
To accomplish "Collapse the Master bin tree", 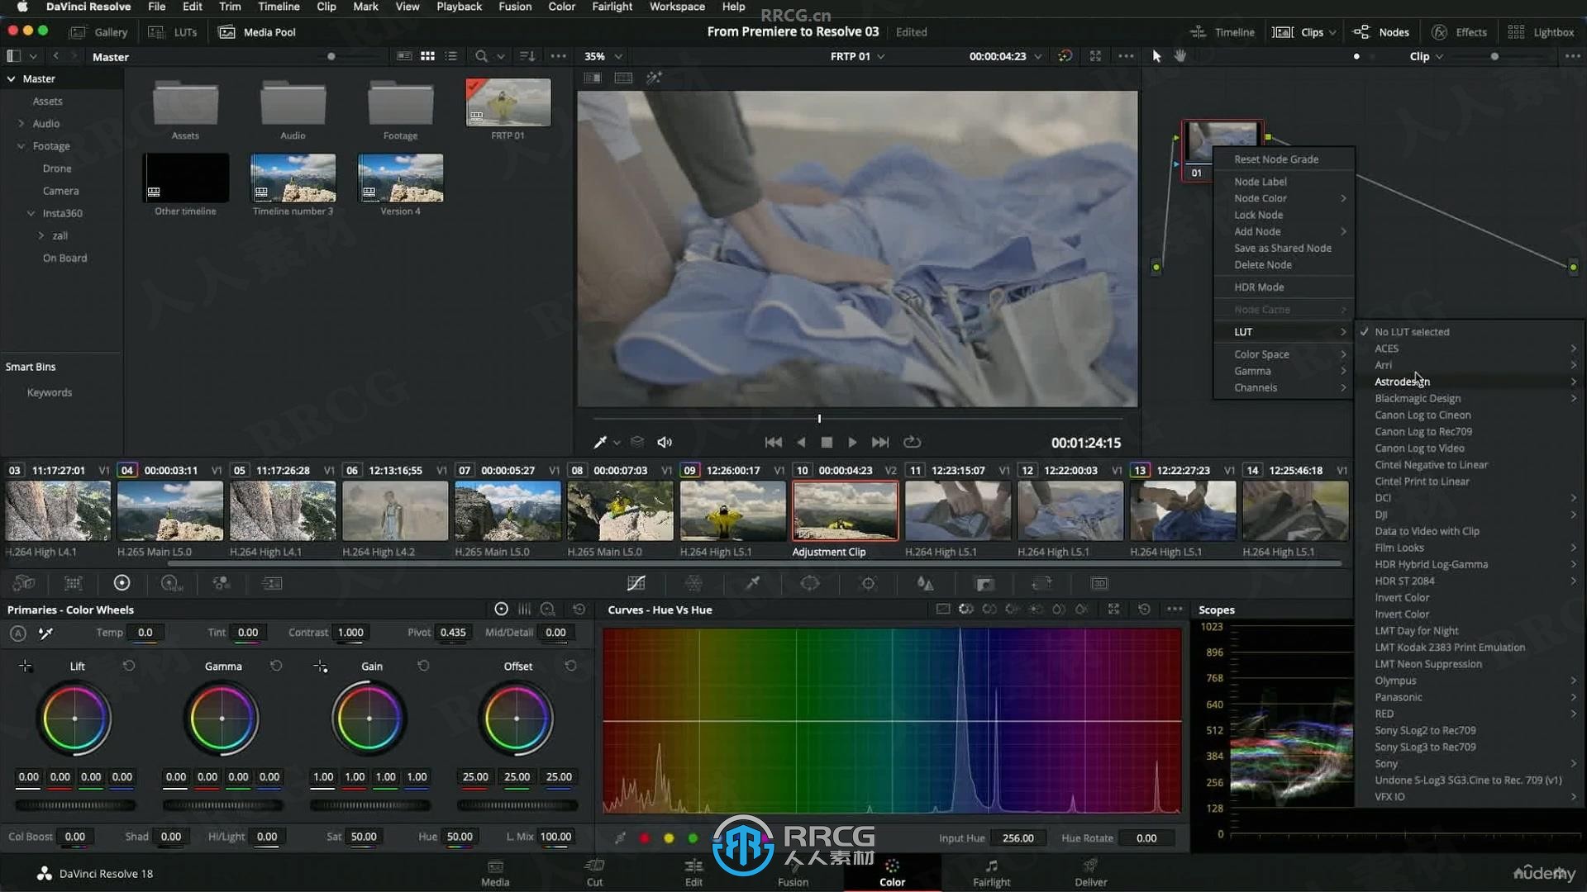I will [12, 78].
